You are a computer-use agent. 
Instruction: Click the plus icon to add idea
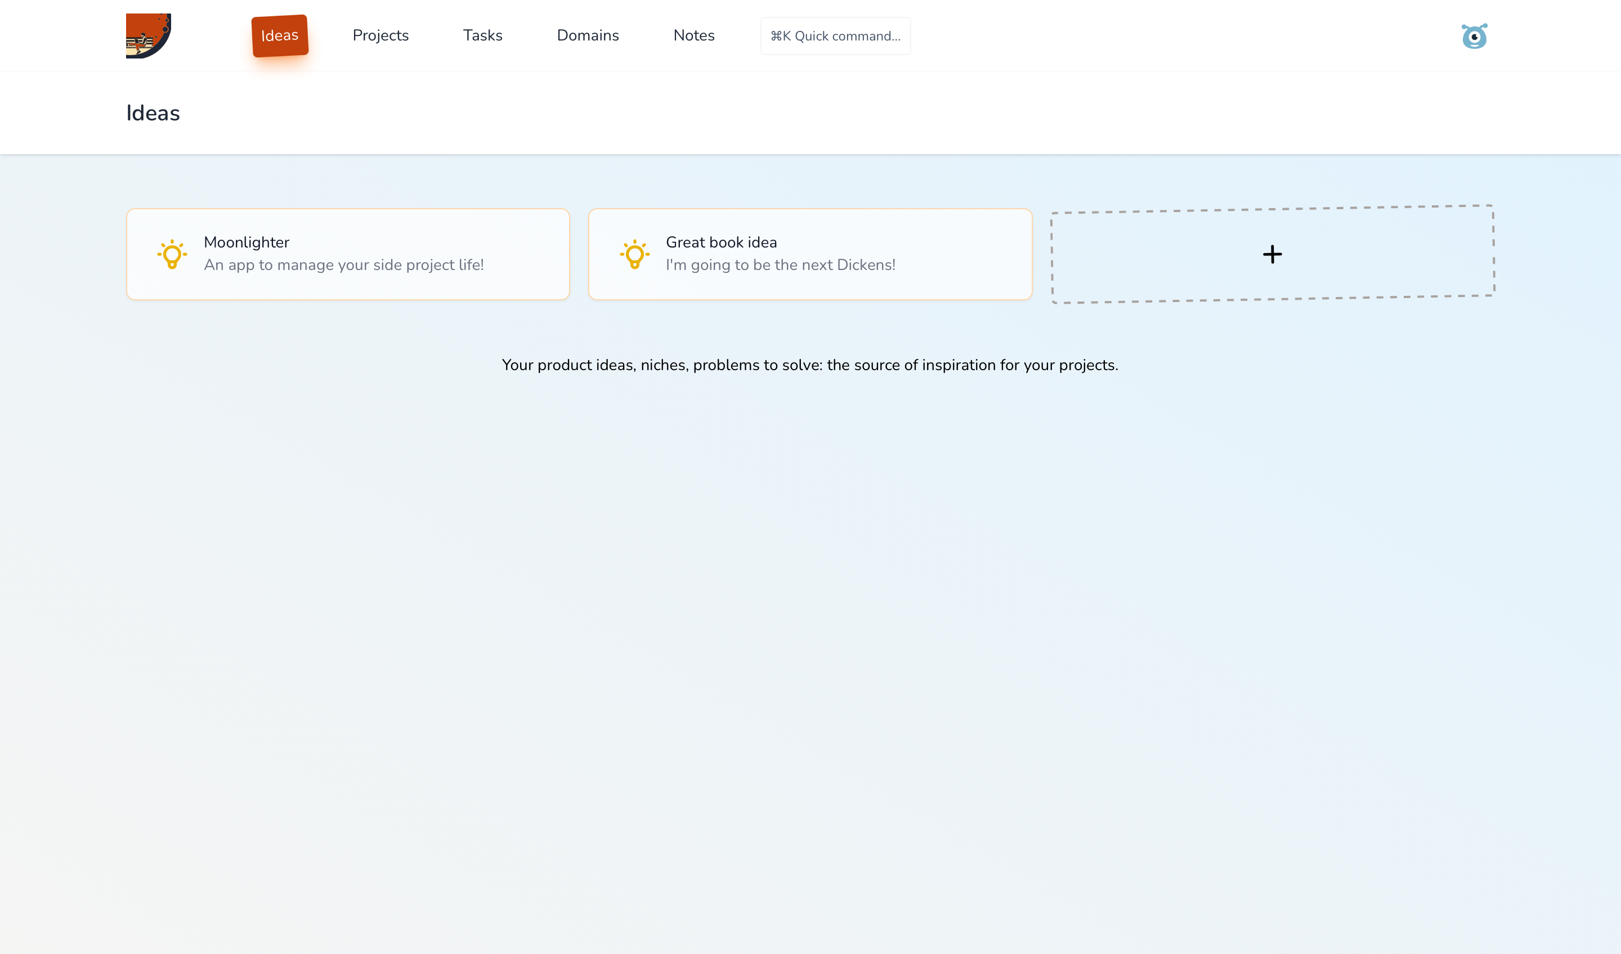pos(1271,254)
